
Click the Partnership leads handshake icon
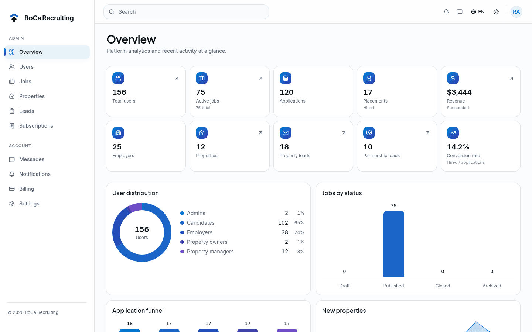click(369, 133)
